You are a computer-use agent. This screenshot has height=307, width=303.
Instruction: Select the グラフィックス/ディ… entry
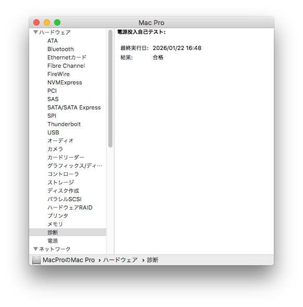pos(74,166)
